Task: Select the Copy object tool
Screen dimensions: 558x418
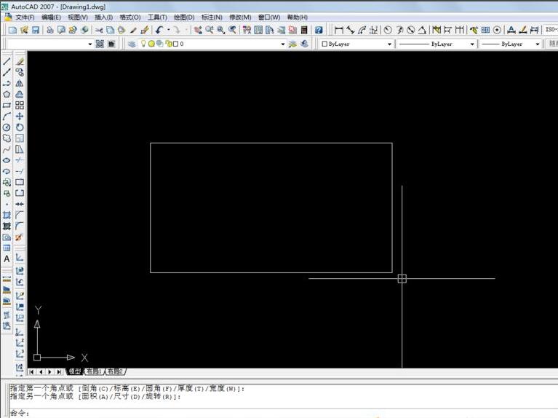Action: pyautogui.click(x=20, y=72)
